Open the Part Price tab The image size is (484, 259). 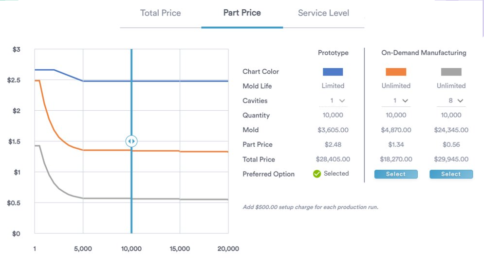pyautogui.click(x=242, y=13)
